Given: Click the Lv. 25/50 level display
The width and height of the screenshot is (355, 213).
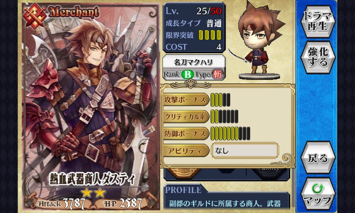Looking at the screenshot, I should 193,11.
